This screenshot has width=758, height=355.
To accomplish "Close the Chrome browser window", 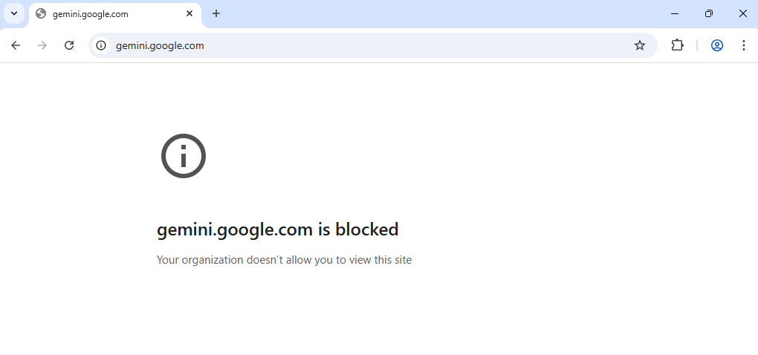I will coord(742,13).
